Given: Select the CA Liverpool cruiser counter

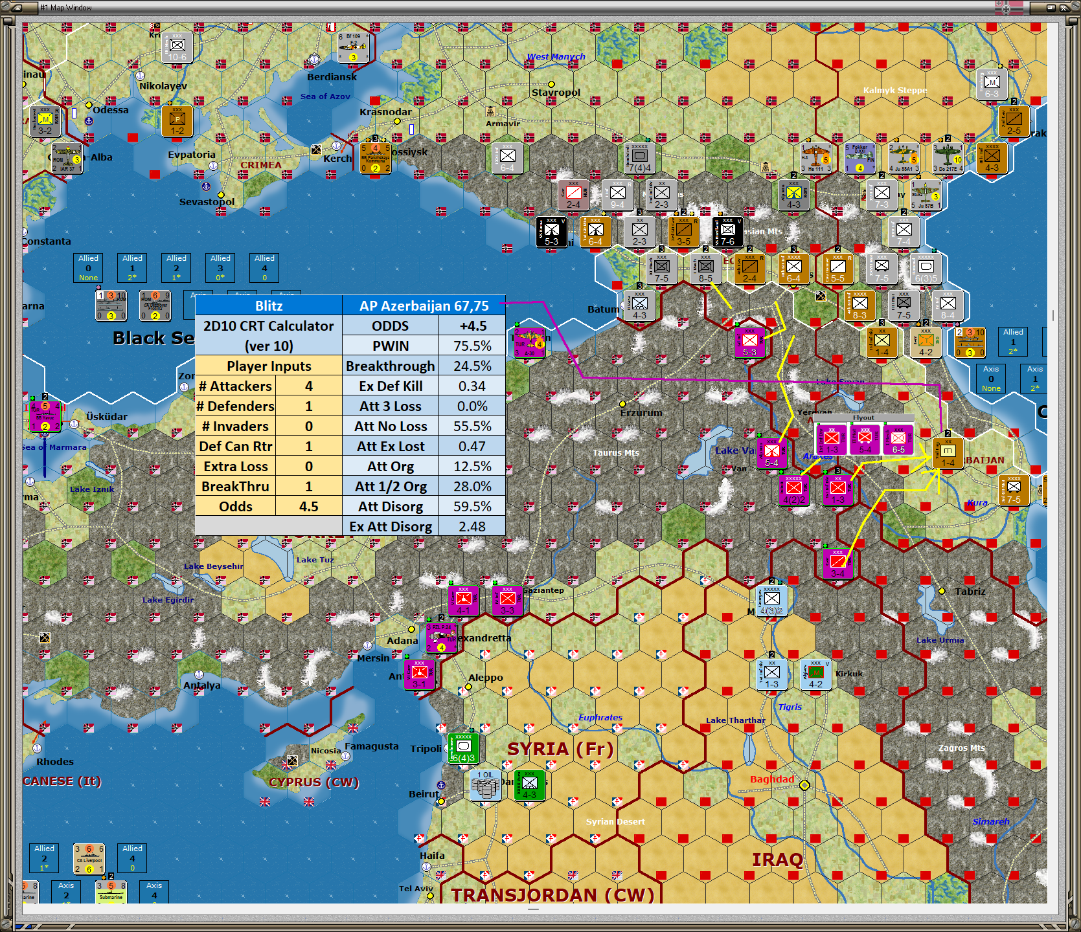Looking at the screenshot, I should (x=89, y=858).
